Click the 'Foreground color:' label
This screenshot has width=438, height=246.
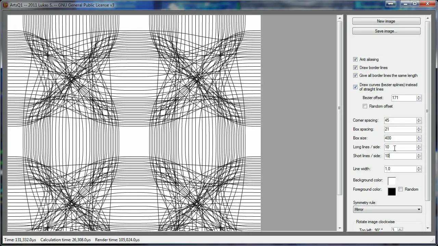(367, 189)
